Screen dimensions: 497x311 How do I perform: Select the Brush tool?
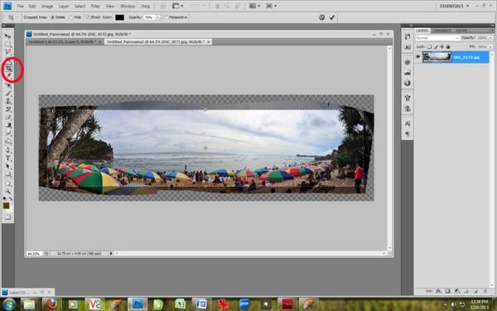pos(8,93)
